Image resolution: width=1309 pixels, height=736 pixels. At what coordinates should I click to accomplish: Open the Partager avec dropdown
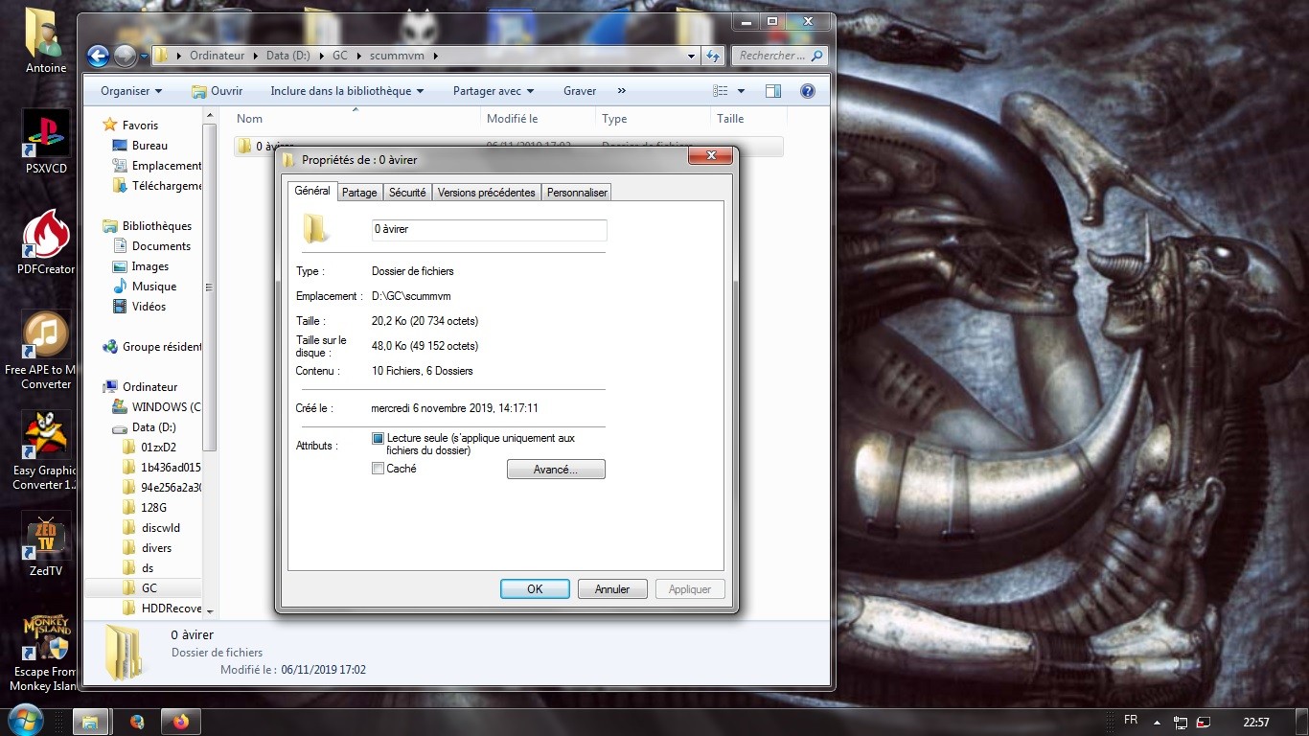(494, 91)
